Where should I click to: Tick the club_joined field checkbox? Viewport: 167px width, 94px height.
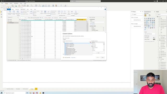coord(158,40)
